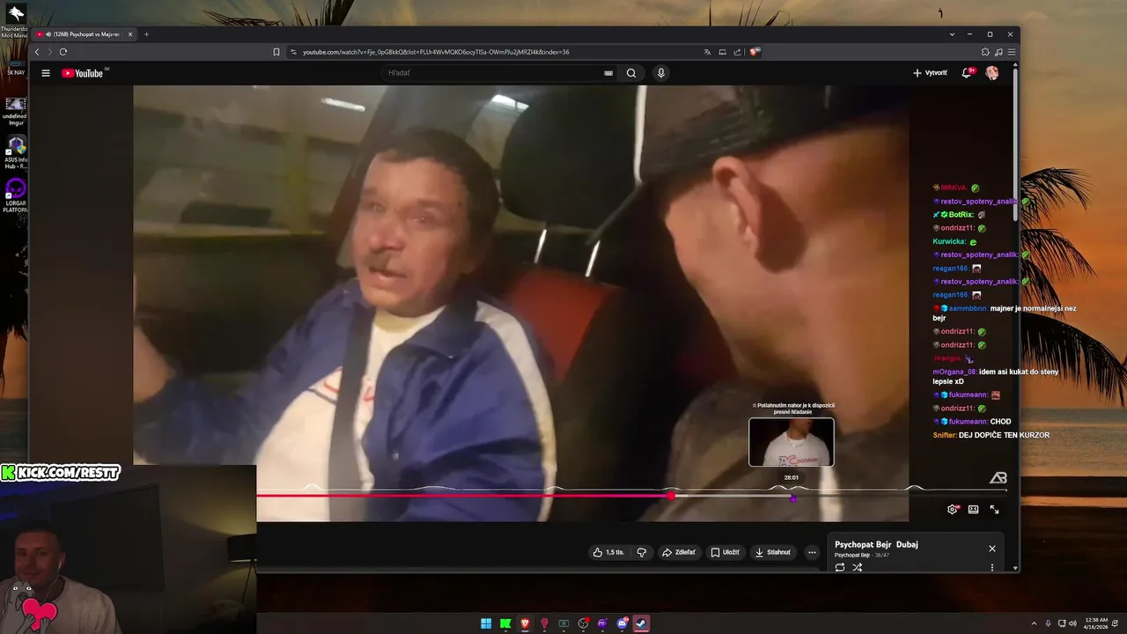
Task: Select the Psychopat vs Majner tab
Action: point(84,34)
